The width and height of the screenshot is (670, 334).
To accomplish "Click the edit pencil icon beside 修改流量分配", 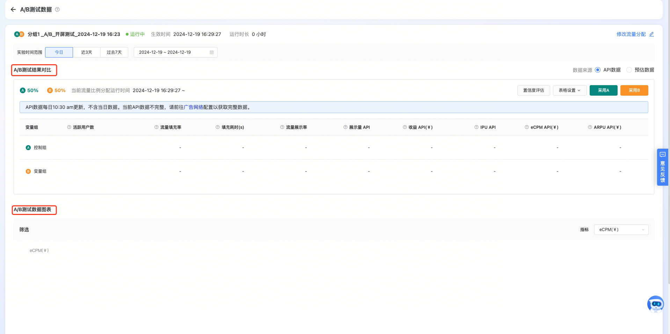I will pyautogui.click(x=651, y=34).
